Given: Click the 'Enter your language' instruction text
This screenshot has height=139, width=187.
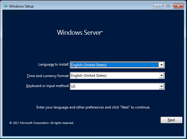Looking at the screenshot, I should pyautogui.click(x=93, y=107).
